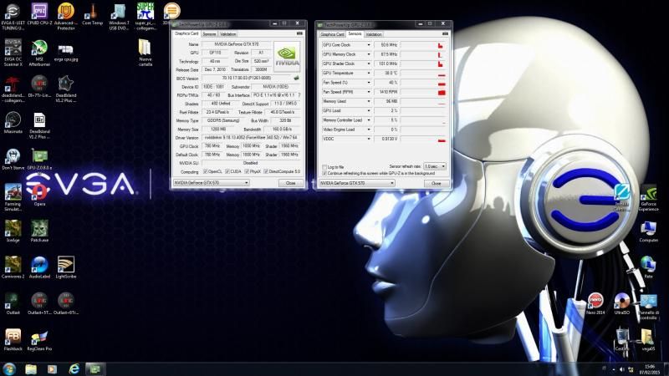
Task: Launch MSI Afterburner from the desktop
Action: coord(39,53)
